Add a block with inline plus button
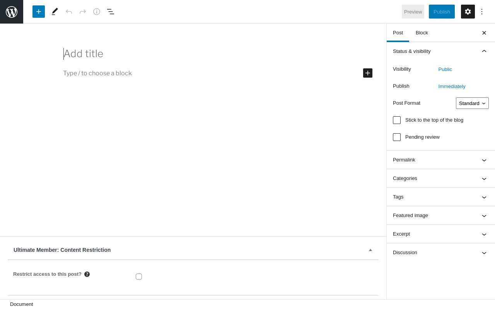This screenshot has height=309, width=495. click(368, 73)
